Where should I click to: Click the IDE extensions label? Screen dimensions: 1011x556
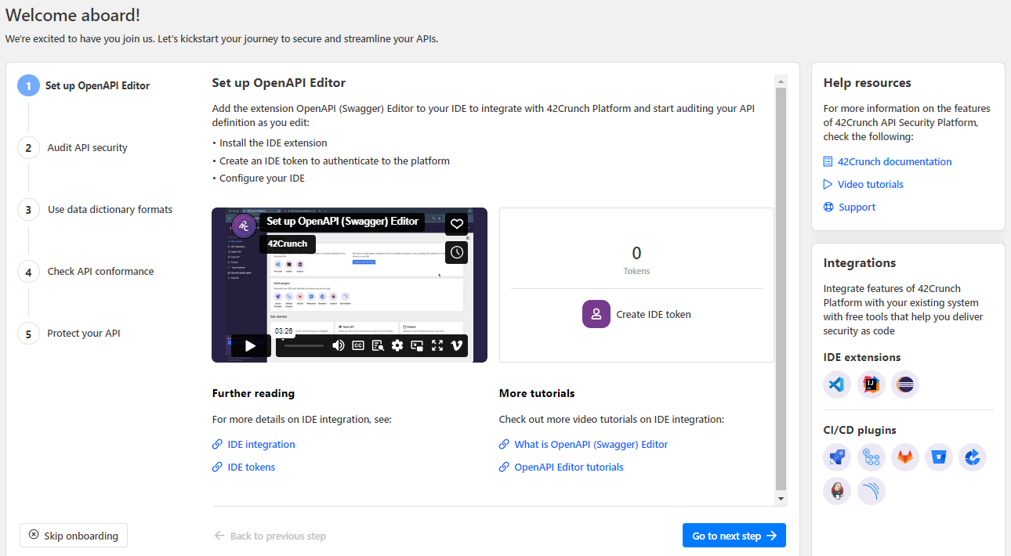point(862,357)
